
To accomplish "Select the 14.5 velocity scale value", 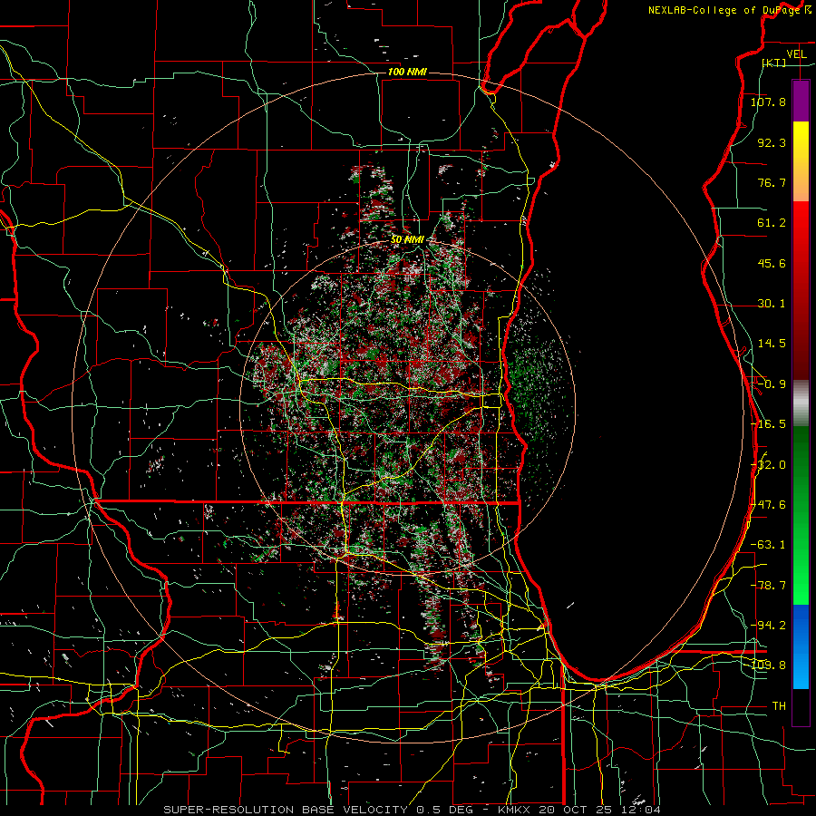I will tap(772, 344).
